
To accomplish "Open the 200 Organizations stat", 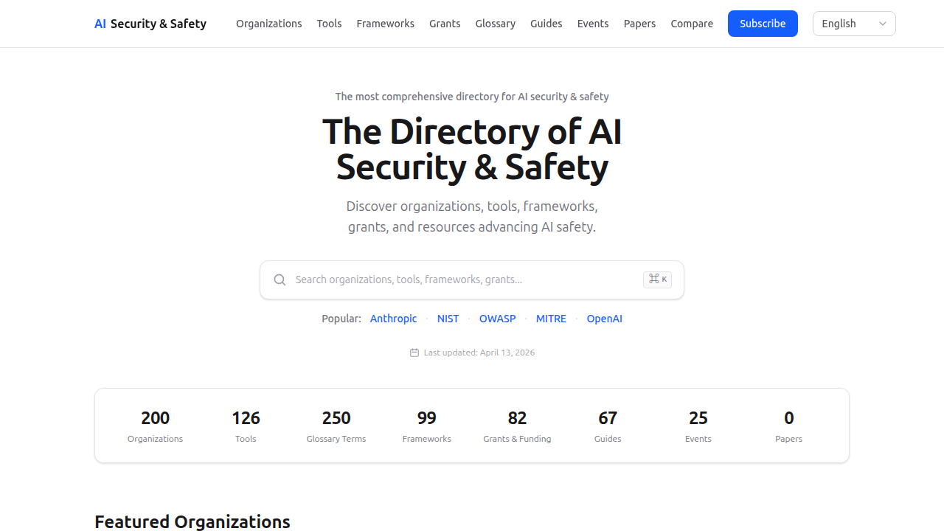I will 155,426.
